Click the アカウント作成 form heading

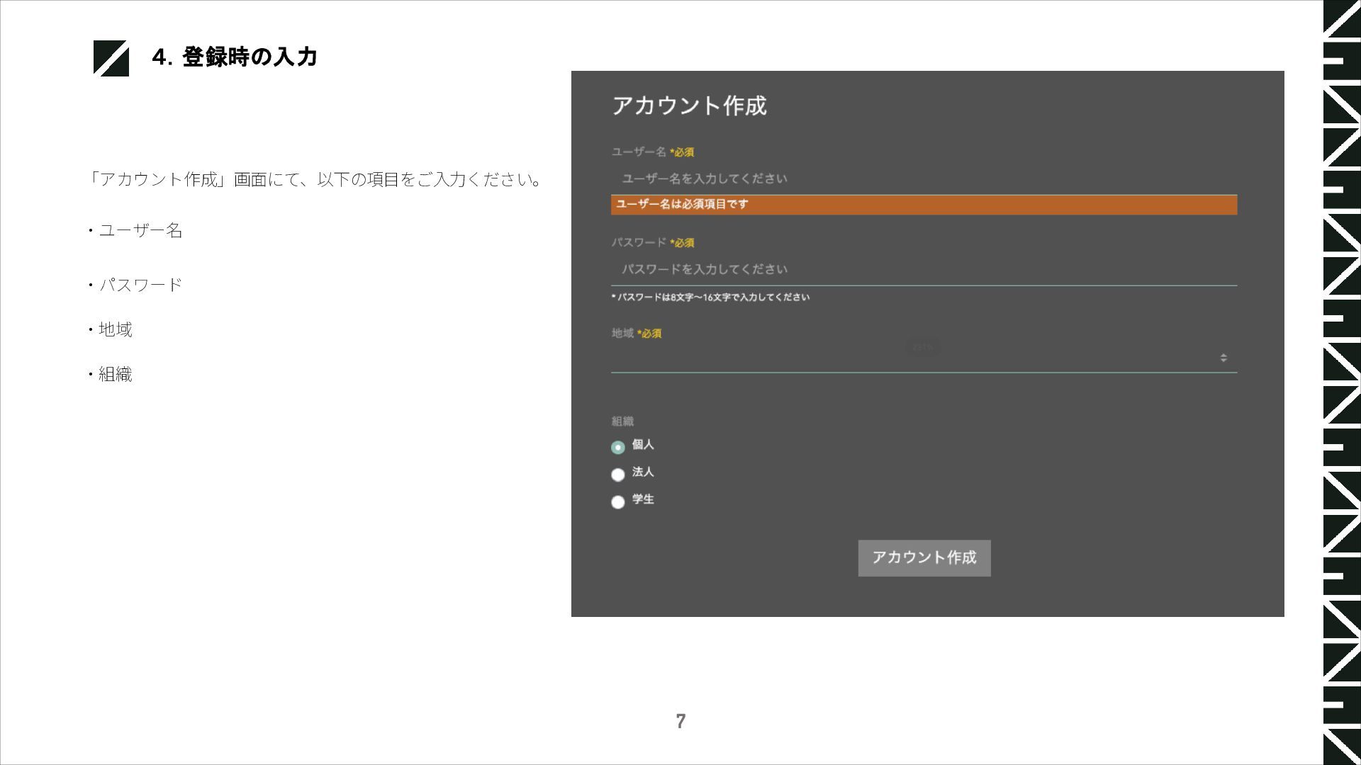[689, 106]
